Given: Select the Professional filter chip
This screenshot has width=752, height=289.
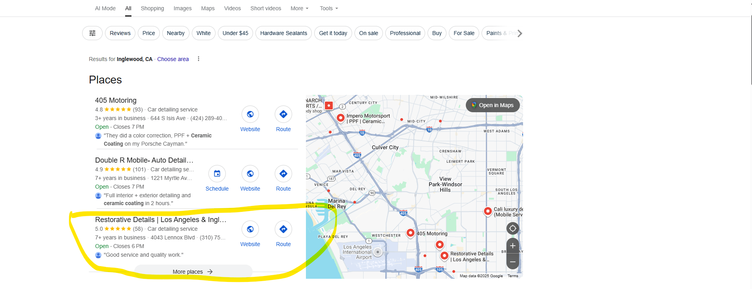Looking at the screenshot, I should coord(405,33).
